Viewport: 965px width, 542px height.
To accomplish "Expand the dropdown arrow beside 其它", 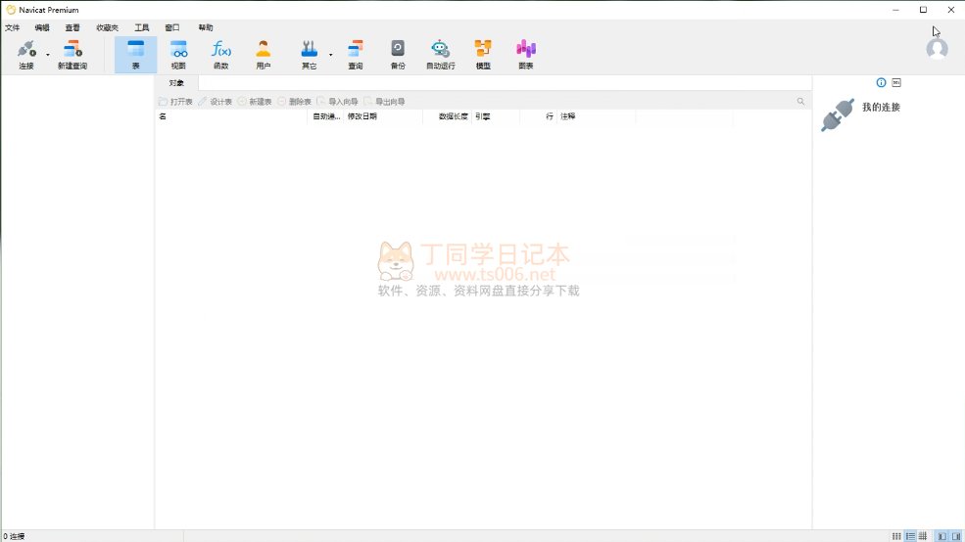I will point(330,55).
